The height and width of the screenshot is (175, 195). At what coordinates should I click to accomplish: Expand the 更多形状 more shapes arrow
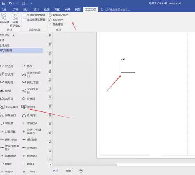pos(14,35)
